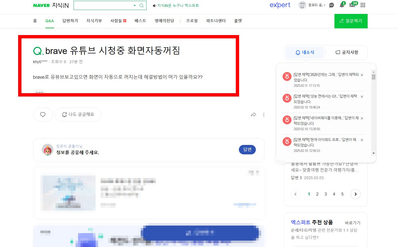Open the 명예의전당 tab
398x247 pixels.
(164, 21)
